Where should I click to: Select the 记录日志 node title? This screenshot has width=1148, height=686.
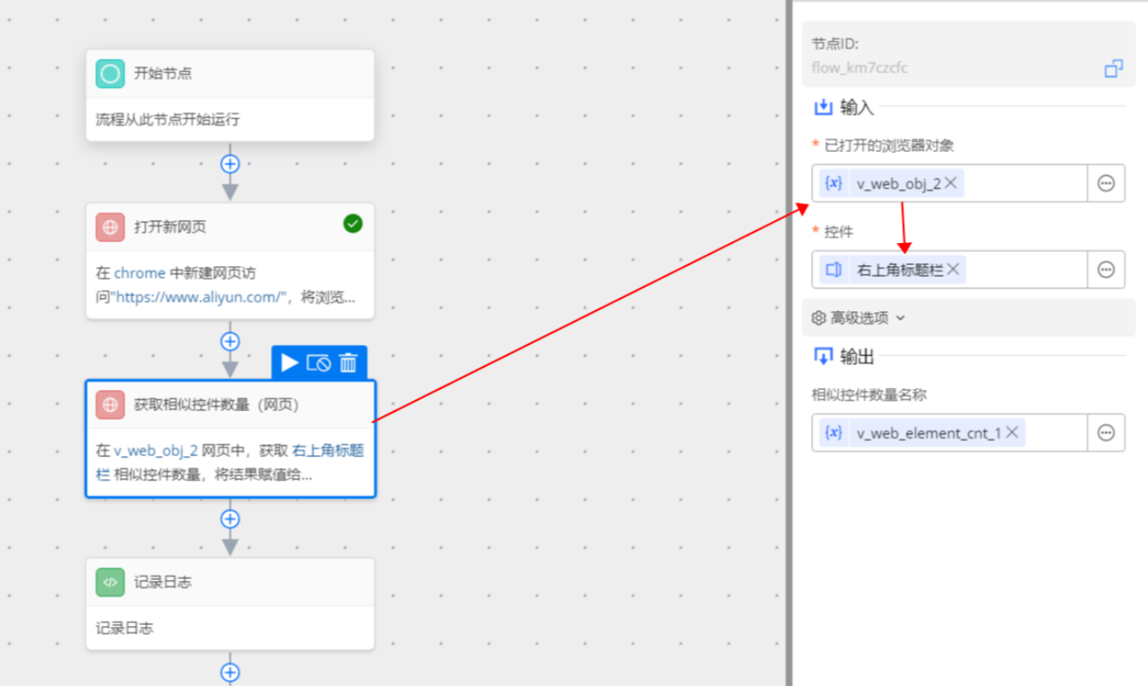coord(163,582)
